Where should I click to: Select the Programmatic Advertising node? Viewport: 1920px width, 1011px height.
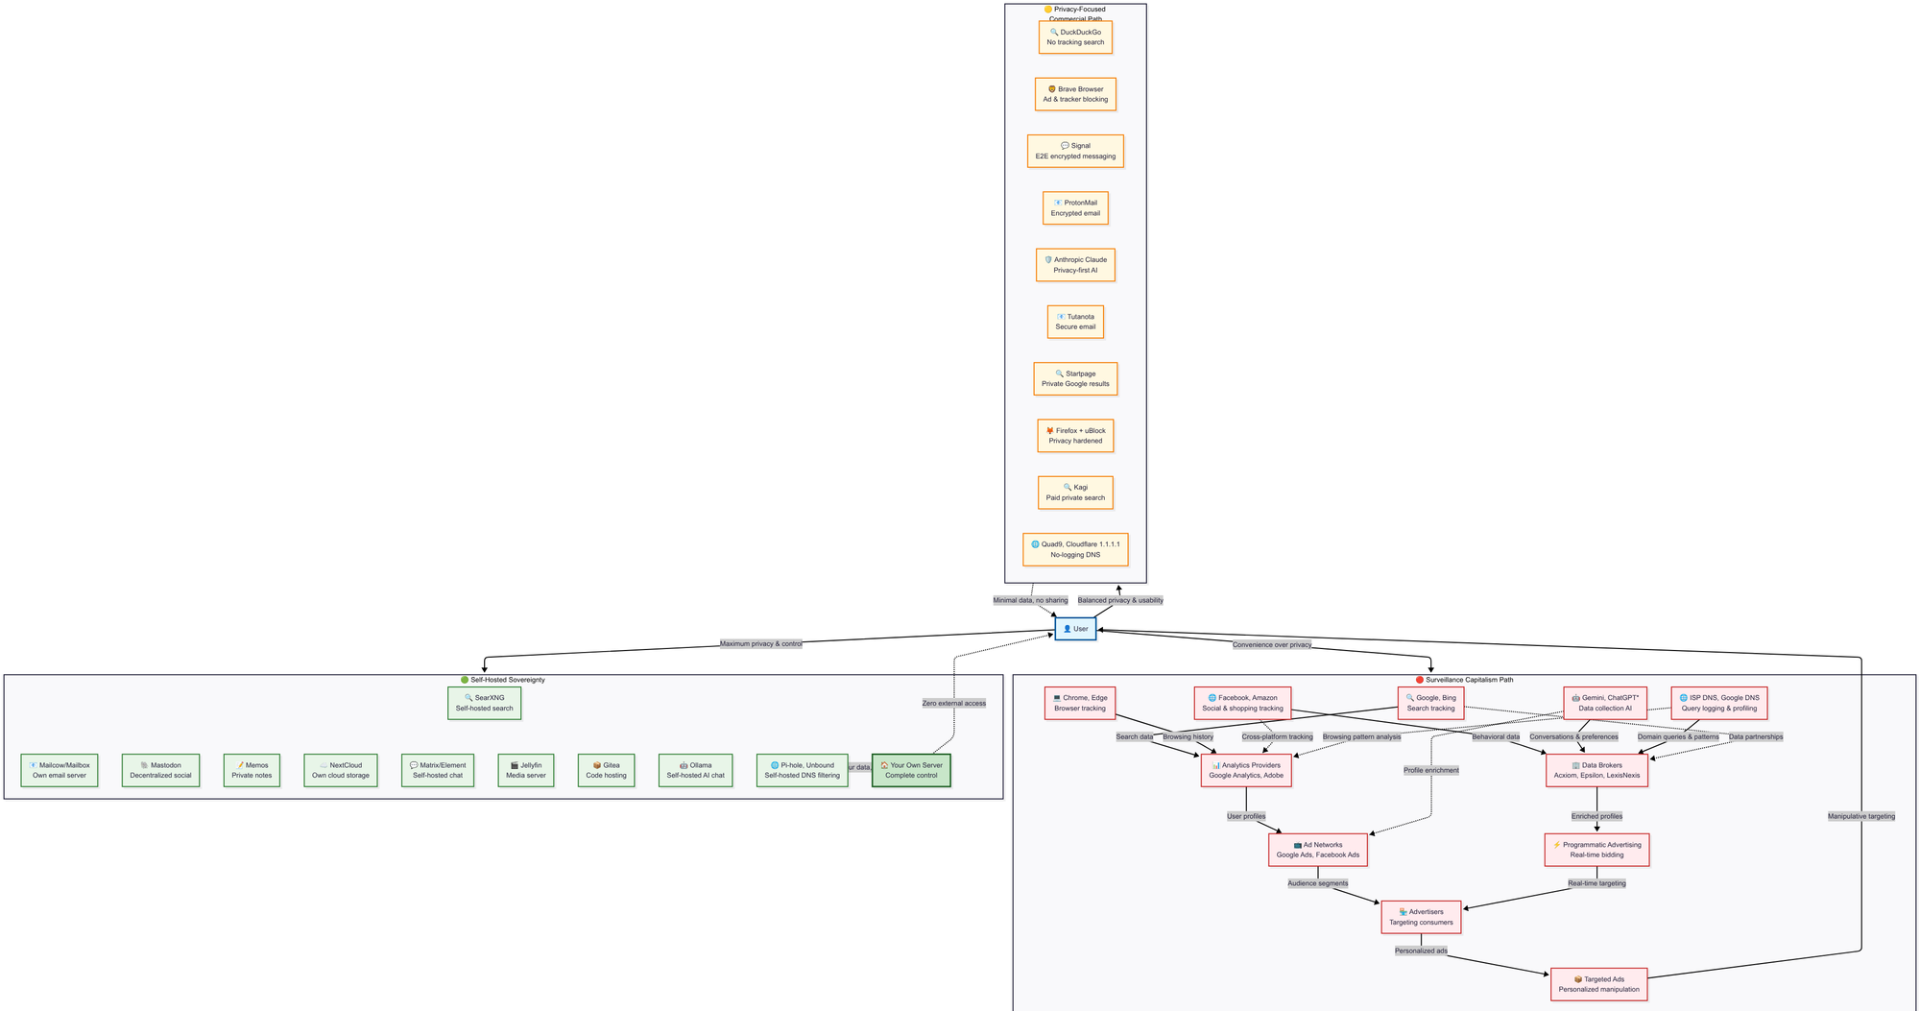tap(1596, 850)
